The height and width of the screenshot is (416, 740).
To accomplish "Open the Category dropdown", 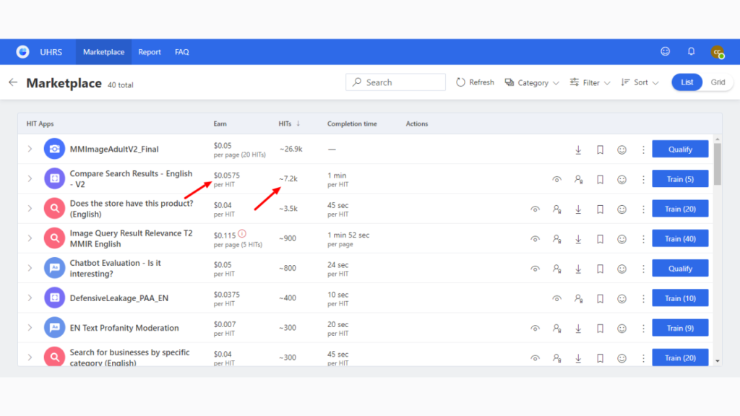I will [x=532, y=83].
